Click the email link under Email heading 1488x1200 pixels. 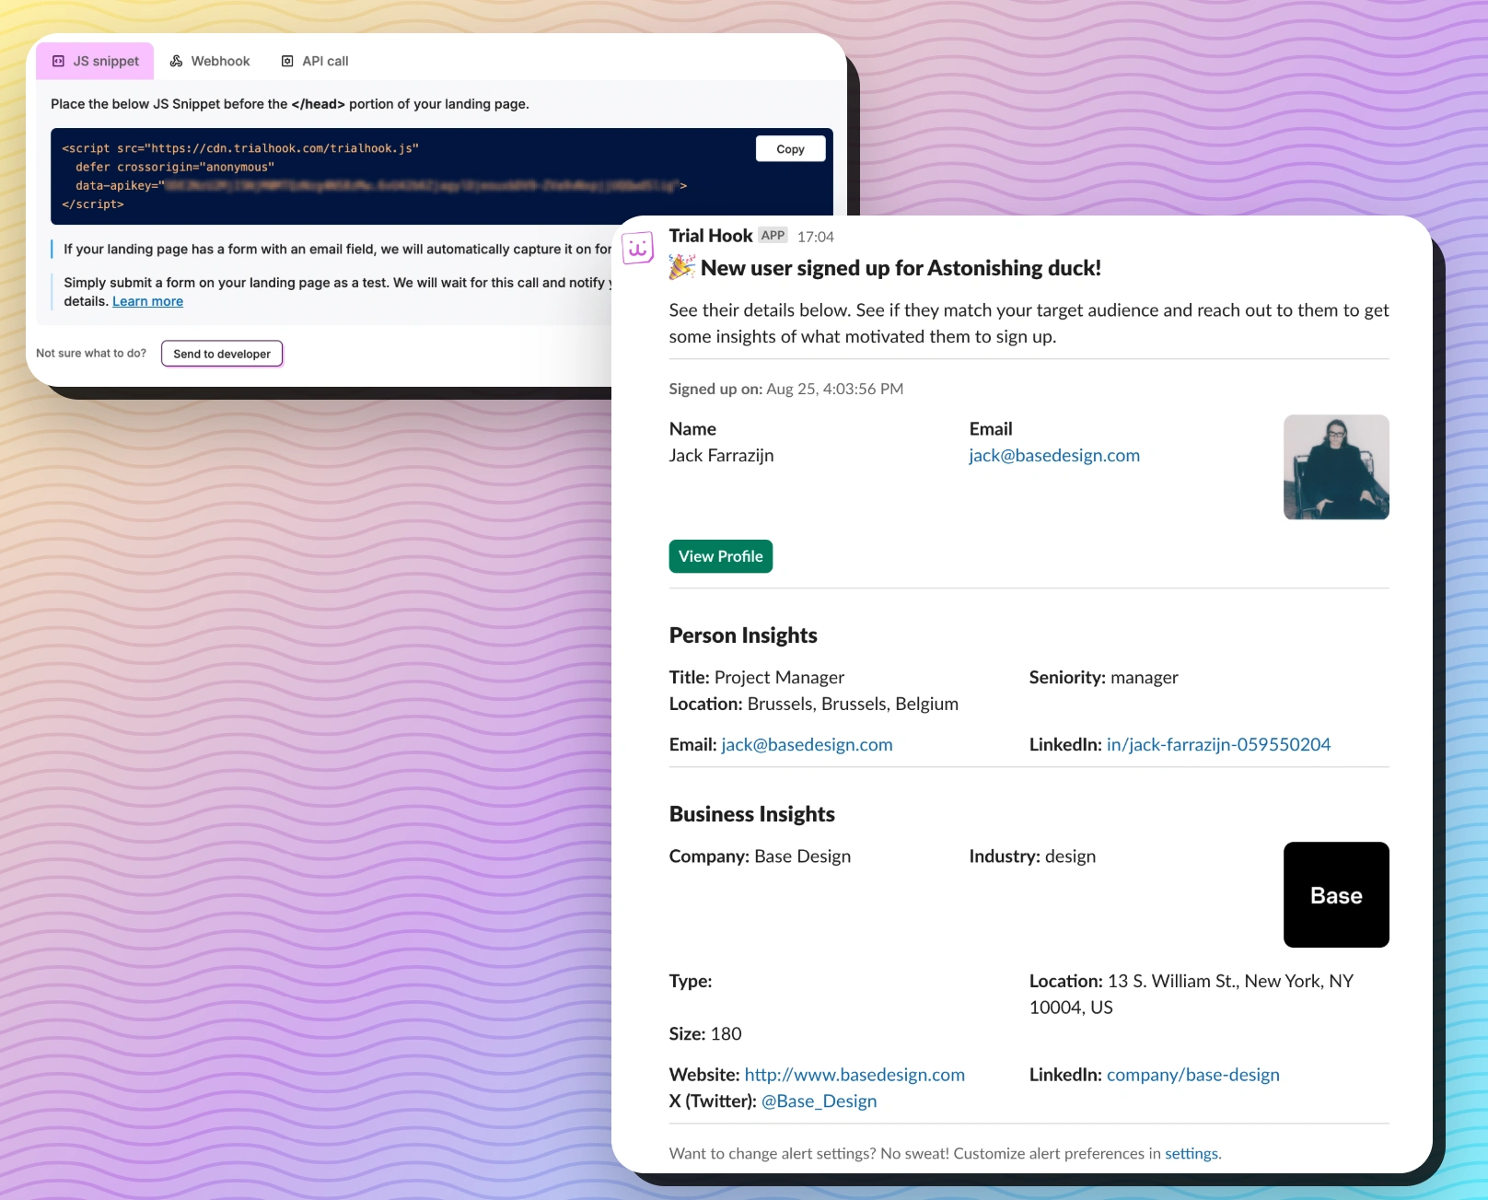point(1053,456)
